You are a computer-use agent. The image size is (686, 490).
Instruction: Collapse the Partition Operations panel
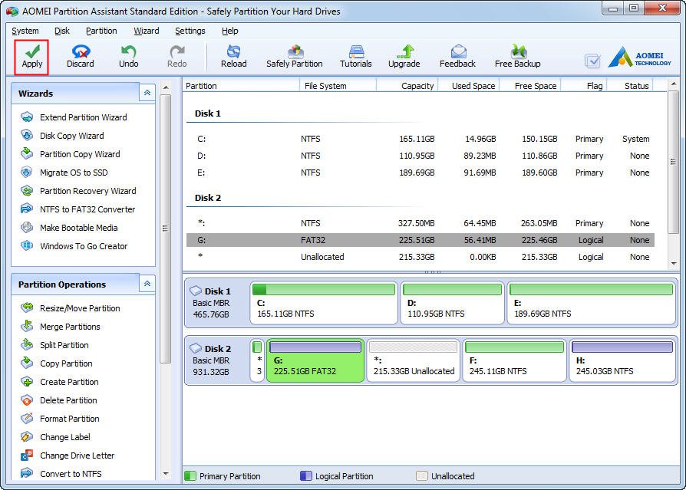coord(147,284)
